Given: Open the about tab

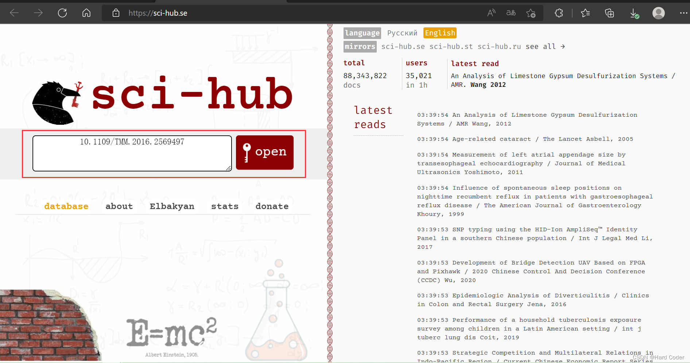Looking at the screenshot, I should (x=119, y=206).
